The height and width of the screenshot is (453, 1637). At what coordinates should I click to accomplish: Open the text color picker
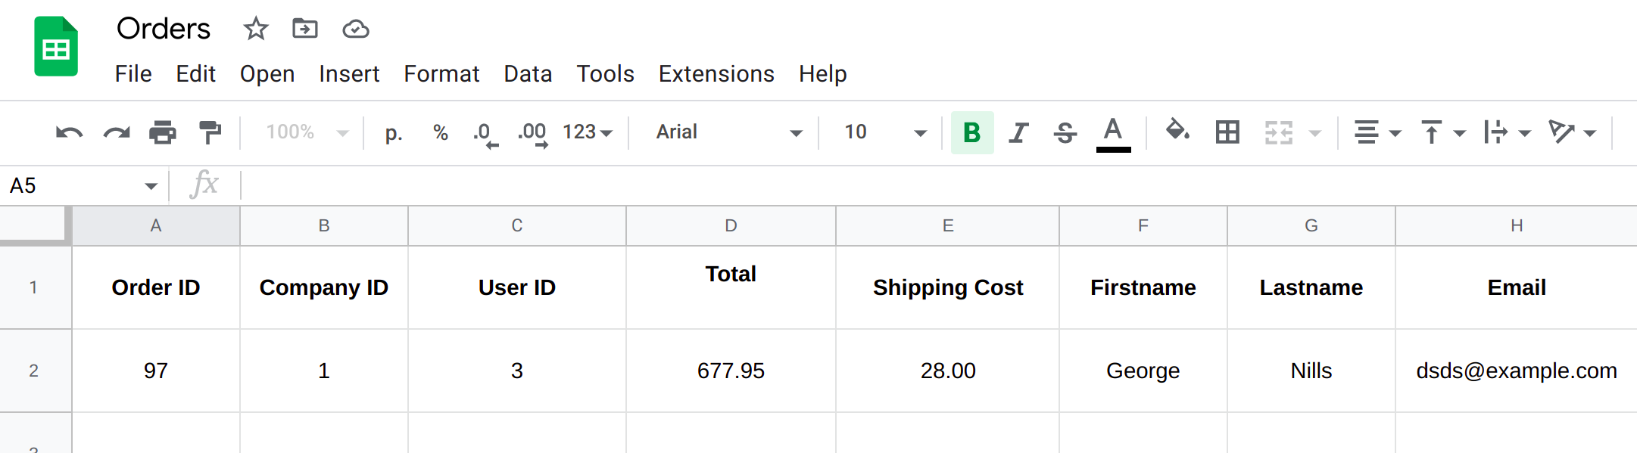pos(1113,134)
